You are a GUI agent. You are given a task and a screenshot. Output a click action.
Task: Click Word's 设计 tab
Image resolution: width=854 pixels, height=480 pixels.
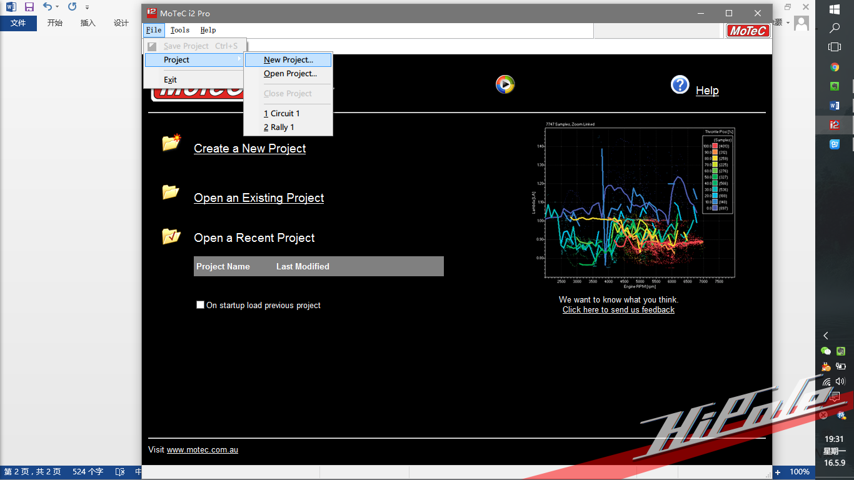tap(121, 23)
